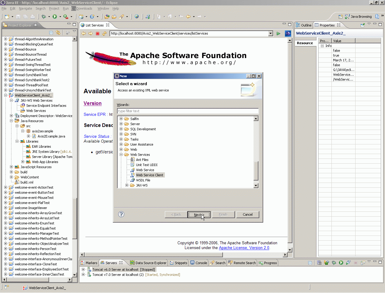Select the Resource properties tab
This screenshot has width=385, height=293.
click(x=305, y=43)
